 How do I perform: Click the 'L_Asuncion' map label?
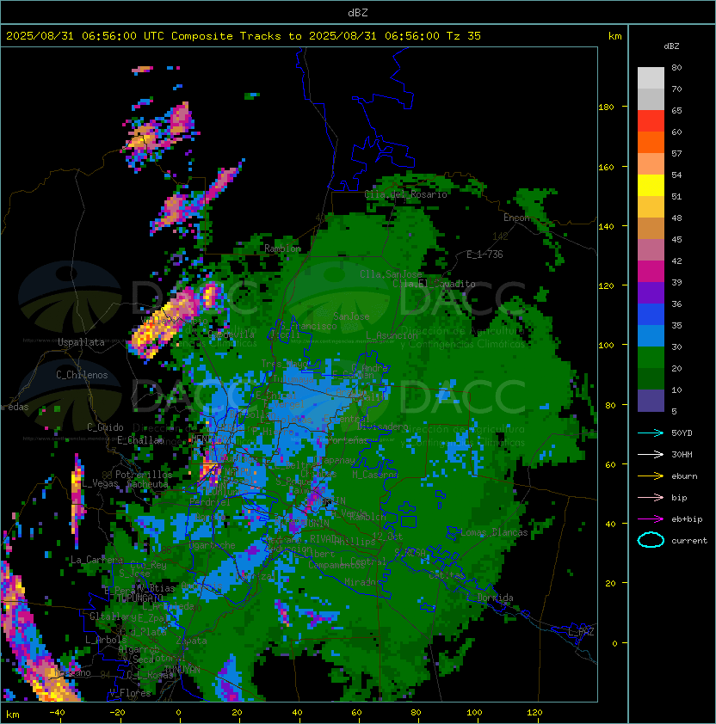point(392,335)
